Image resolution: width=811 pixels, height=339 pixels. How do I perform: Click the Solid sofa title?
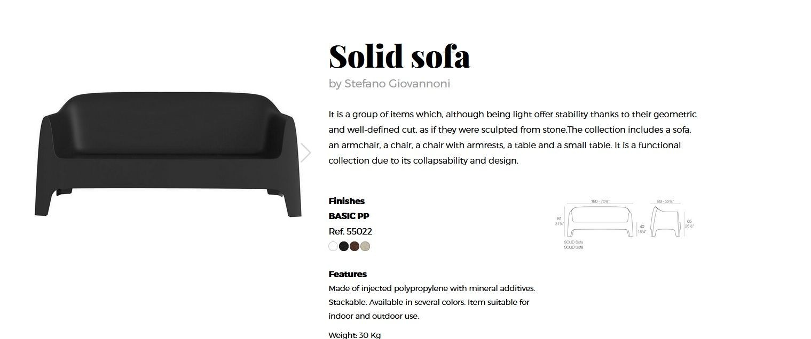[x=399, y=55]
